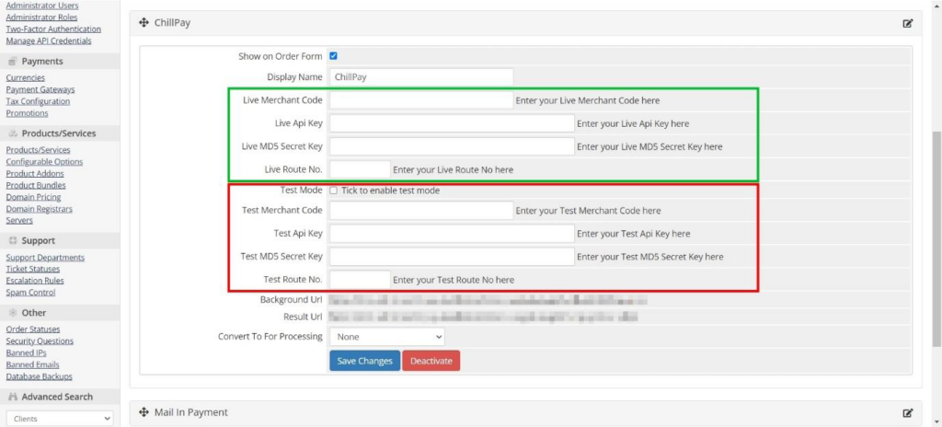The width and height of the screenshot is (942, 427).
Task: Open the Tax Configuration link
Action: pyautogui.click(x=38, y=101)
